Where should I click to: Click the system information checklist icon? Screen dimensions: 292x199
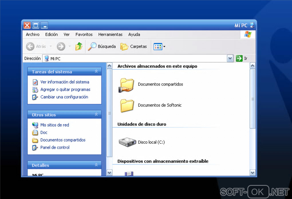[35, 82]
